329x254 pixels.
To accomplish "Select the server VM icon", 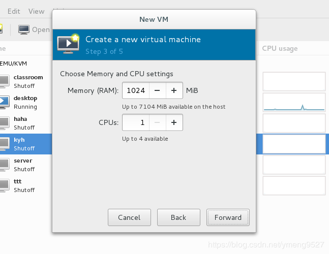I will [x=4, y=164].
